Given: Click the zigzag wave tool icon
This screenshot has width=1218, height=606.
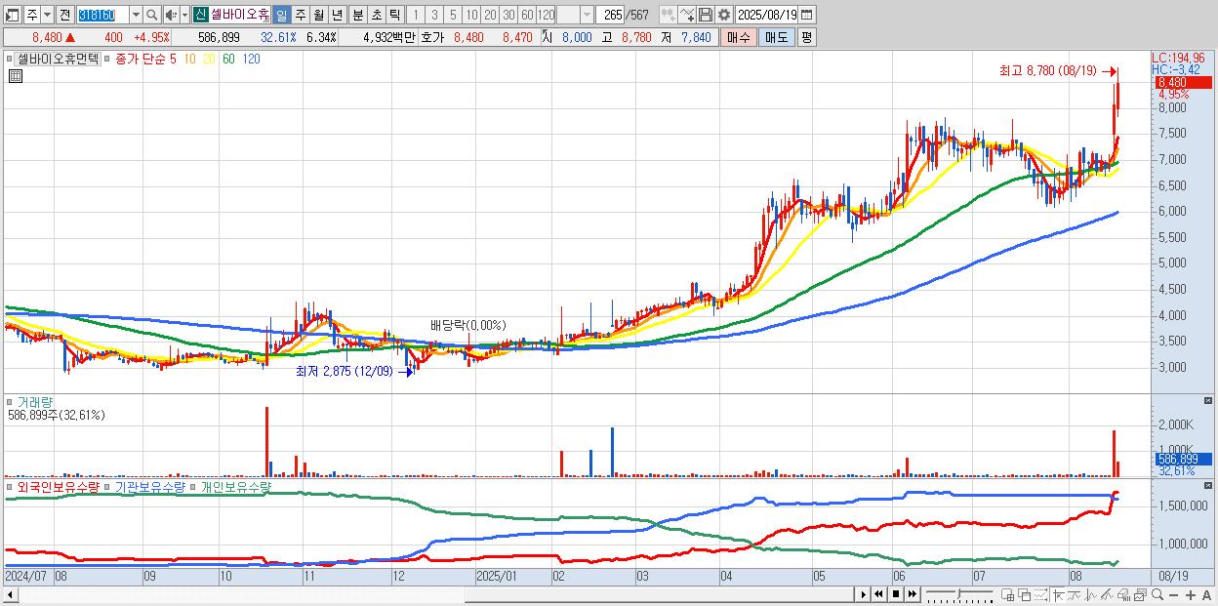Looking at the screenshot, I should click(1090, 595).
